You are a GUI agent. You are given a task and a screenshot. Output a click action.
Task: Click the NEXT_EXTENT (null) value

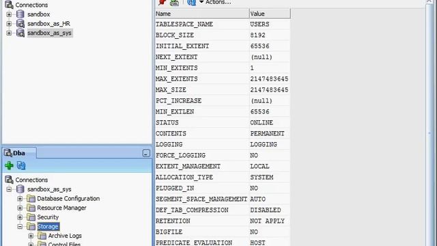pos(270,57)
